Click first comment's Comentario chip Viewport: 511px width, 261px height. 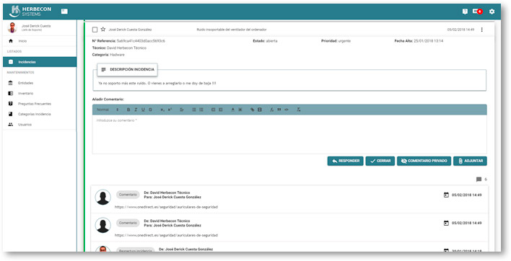click(x=128, y=195)
